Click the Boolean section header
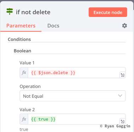Image resolution: width=134 pixels, height=132 pixels. [22, 51]
